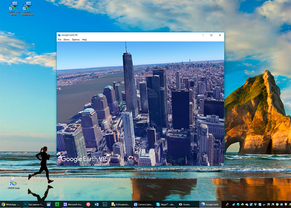Maximize the Google Earth VR window
The width and height of the screenshot is (291, 208).
coord(211,35)
